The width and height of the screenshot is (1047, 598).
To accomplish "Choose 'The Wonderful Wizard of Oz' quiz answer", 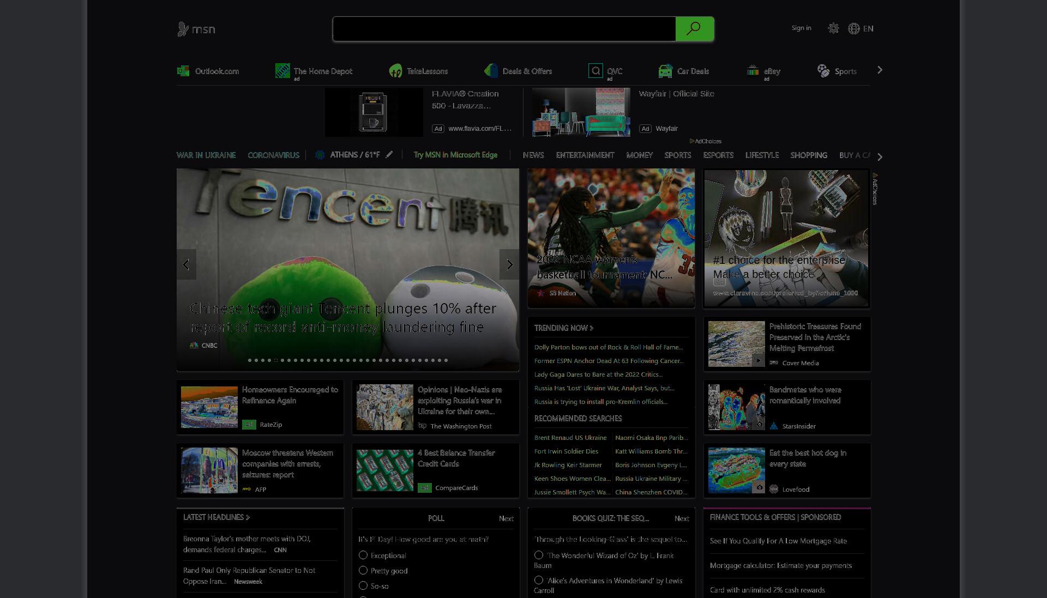I will pos(539,555).
